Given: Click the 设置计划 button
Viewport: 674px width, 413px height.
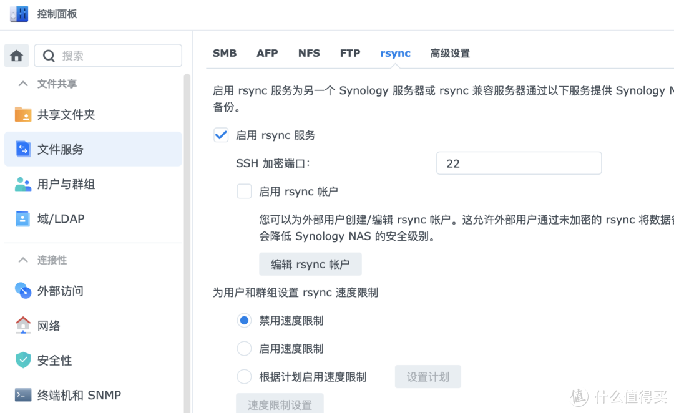Looking at the screenshot, I should tap(427, 376).
